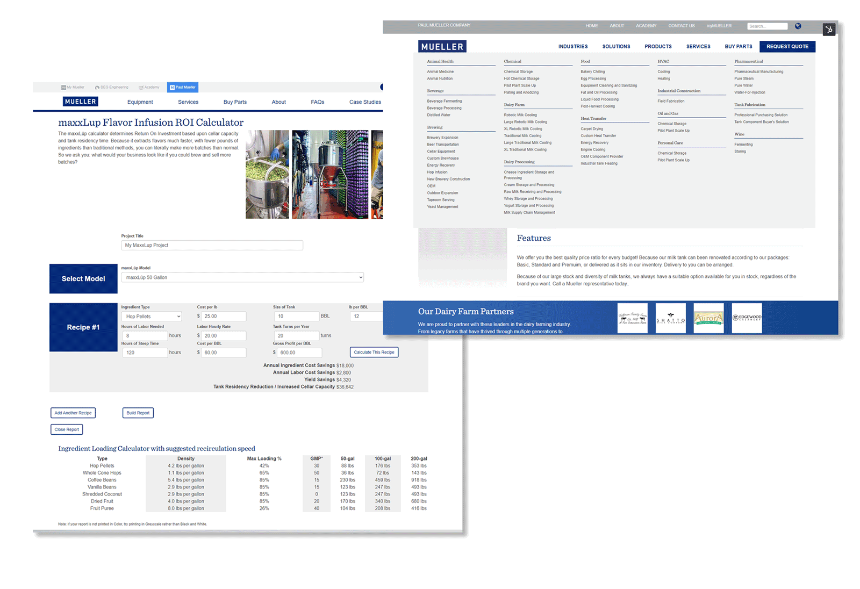Image resolution: width=860 pixels, height=589 pixels.
Task: Open the Field Fabrication link
Action: click(671, 101)
